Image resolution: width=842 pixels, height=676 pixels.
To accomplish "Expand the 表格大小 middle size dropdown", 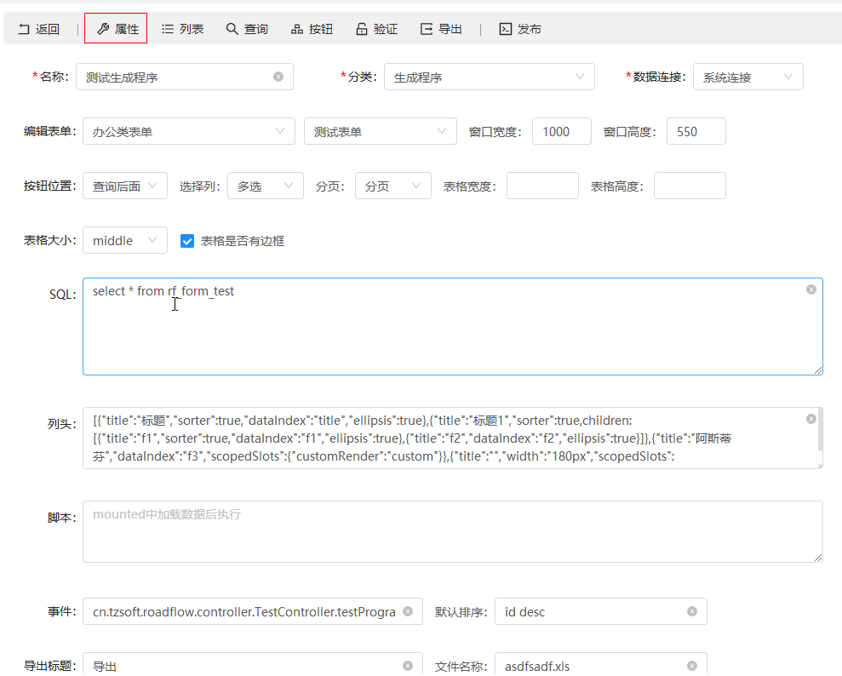I will [x=125, y=241].
